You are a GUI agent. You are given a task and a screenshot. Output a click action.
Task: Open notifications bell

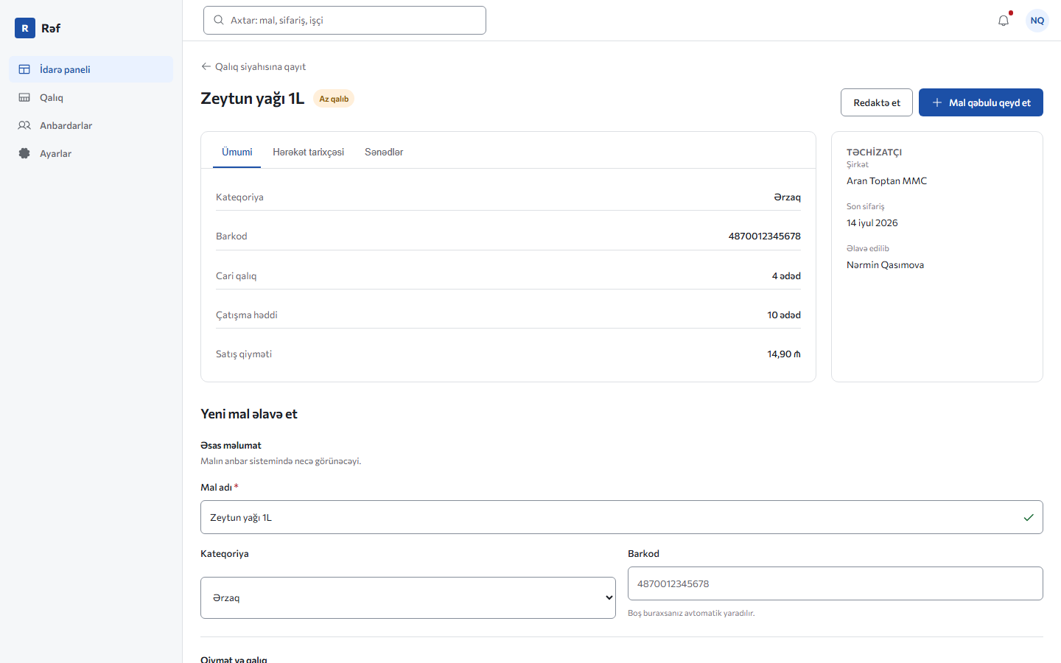point(1004,21)
